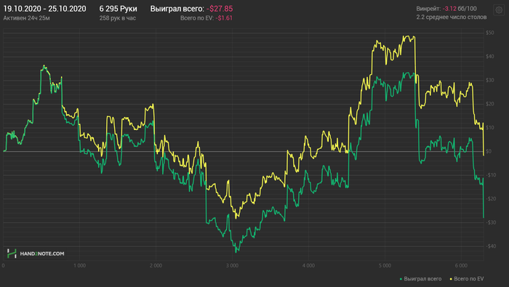Click the -$40 y-axis label
Viewport: 509px width, 287px height.
click(x=491, y=246)
